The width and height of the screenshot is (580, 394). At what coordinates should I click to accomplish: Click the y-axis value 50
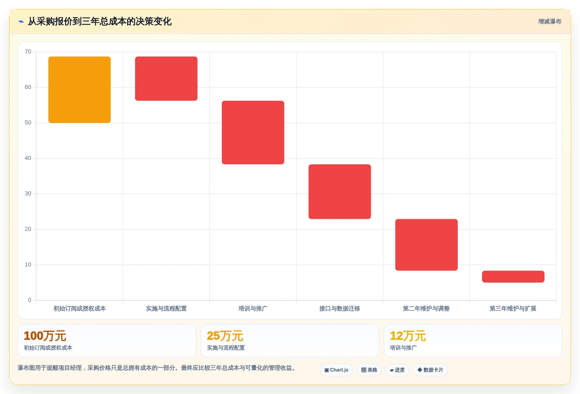28,123
